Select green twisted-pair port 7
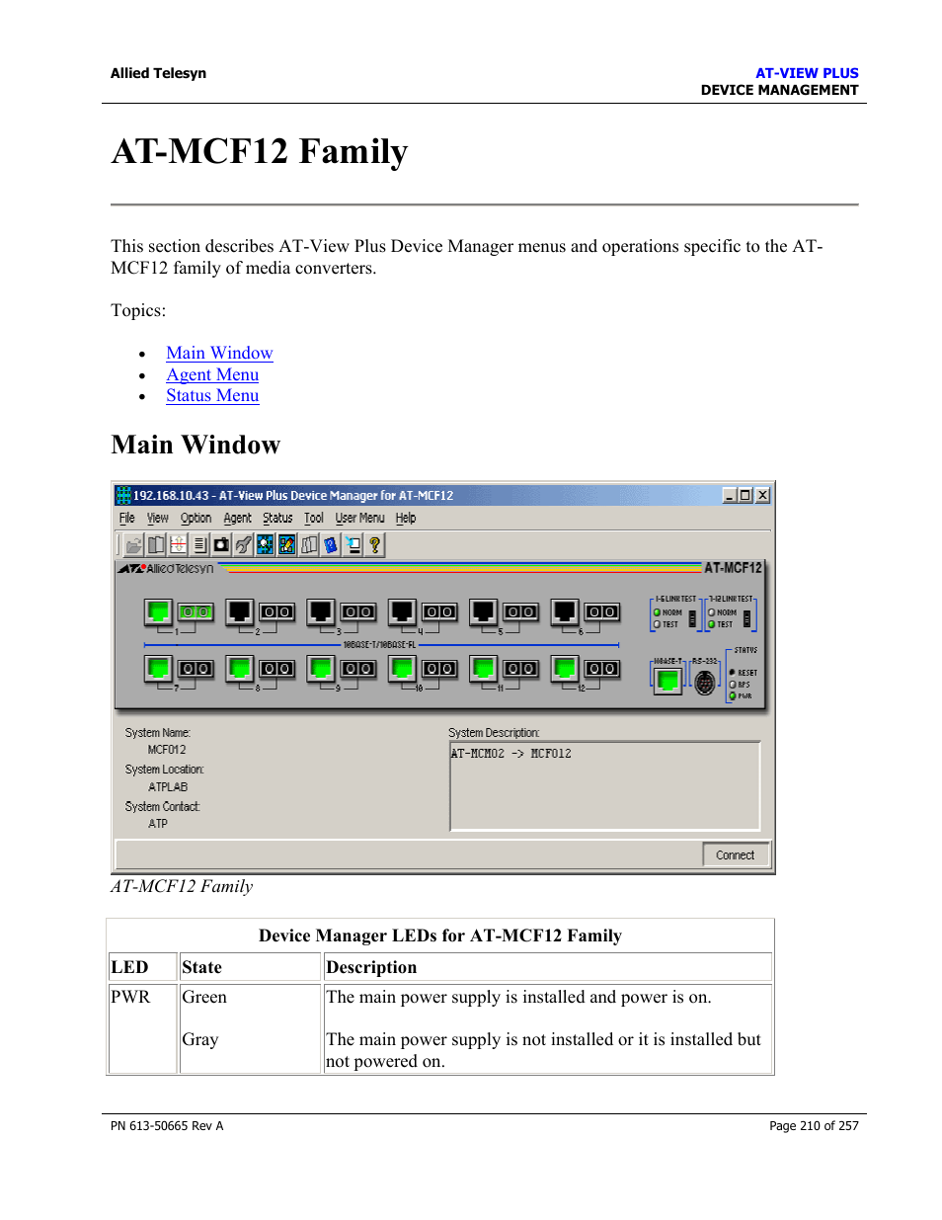Viewport: 942px width, 1220px height. click(x=158, y=669)
